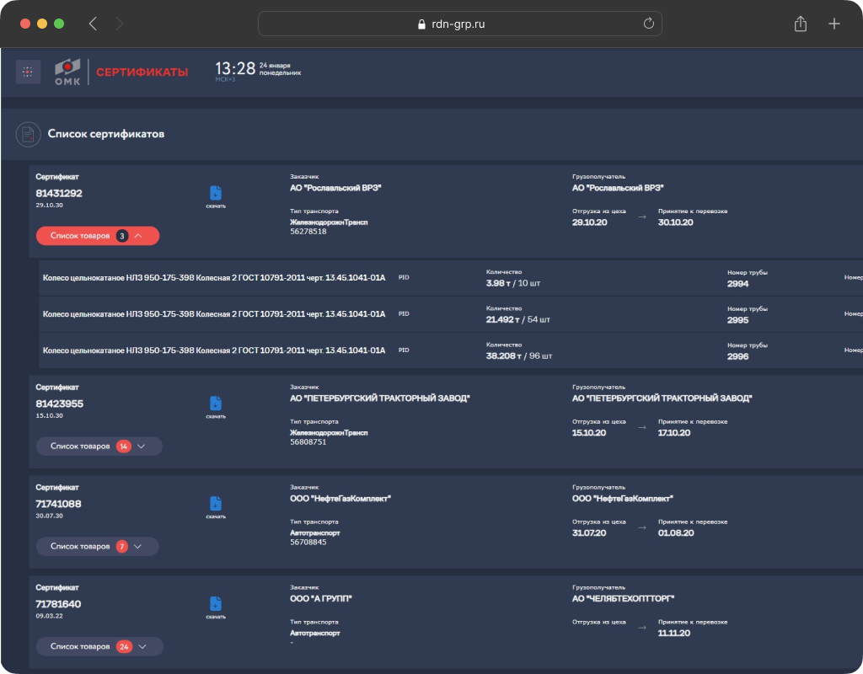
Task: Download certificate 81423955 file
Action: click(x=216, y=407)
